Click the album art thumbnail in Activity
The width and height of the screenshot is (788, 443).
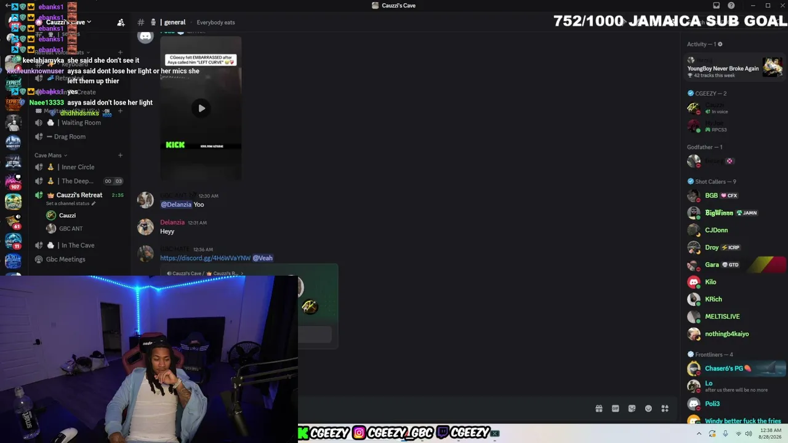[772, 67]
